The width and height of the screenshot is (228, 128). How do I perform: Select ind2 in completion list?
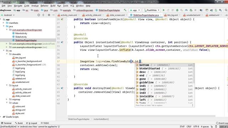164,89
